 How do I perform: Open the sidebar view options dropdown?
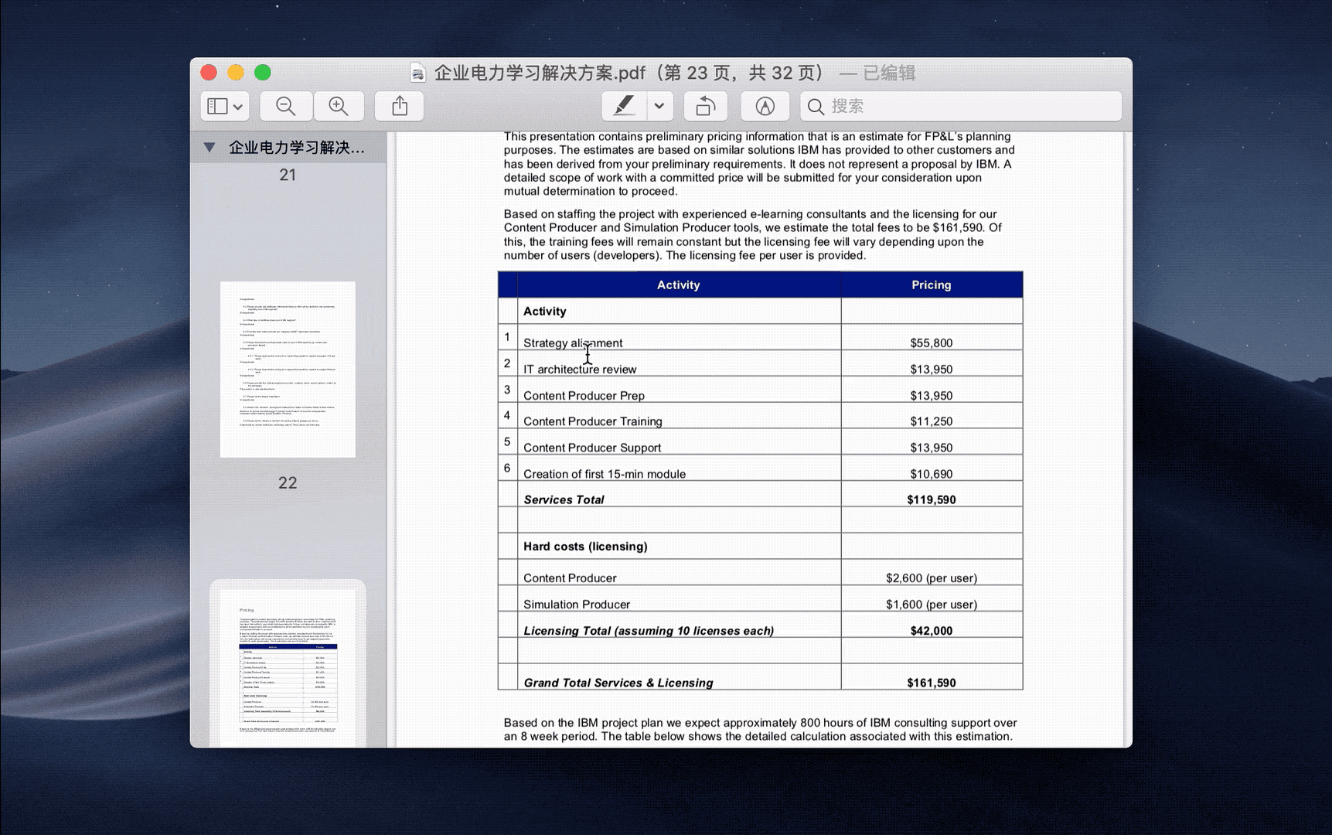point(226,107)
